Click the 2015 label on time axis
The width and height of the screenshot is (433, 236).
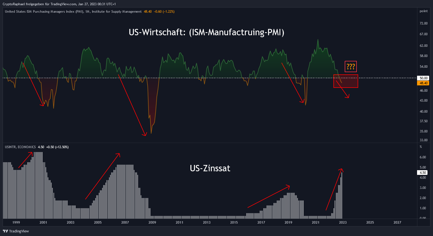click(x=234, y=223)
